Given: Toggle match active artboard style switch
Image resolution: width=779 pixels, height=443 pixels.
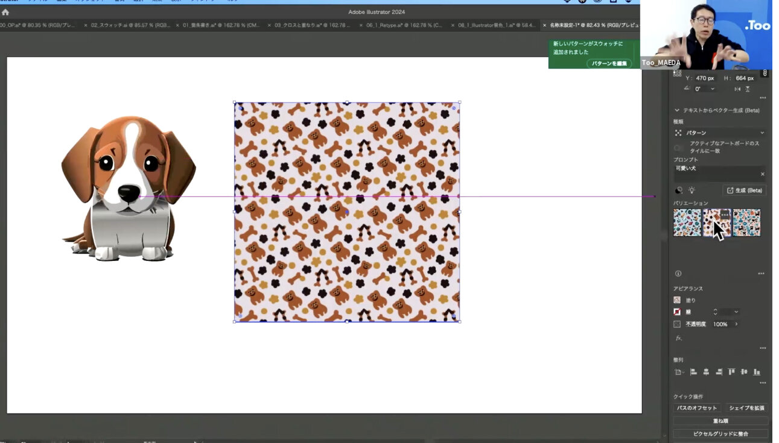Looking at the screenshot, I should (679, 148).
